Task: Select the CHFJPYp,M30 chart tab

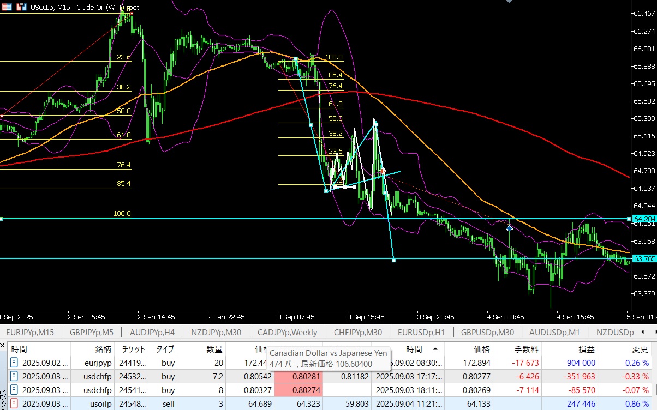Action: click(357, 332)
